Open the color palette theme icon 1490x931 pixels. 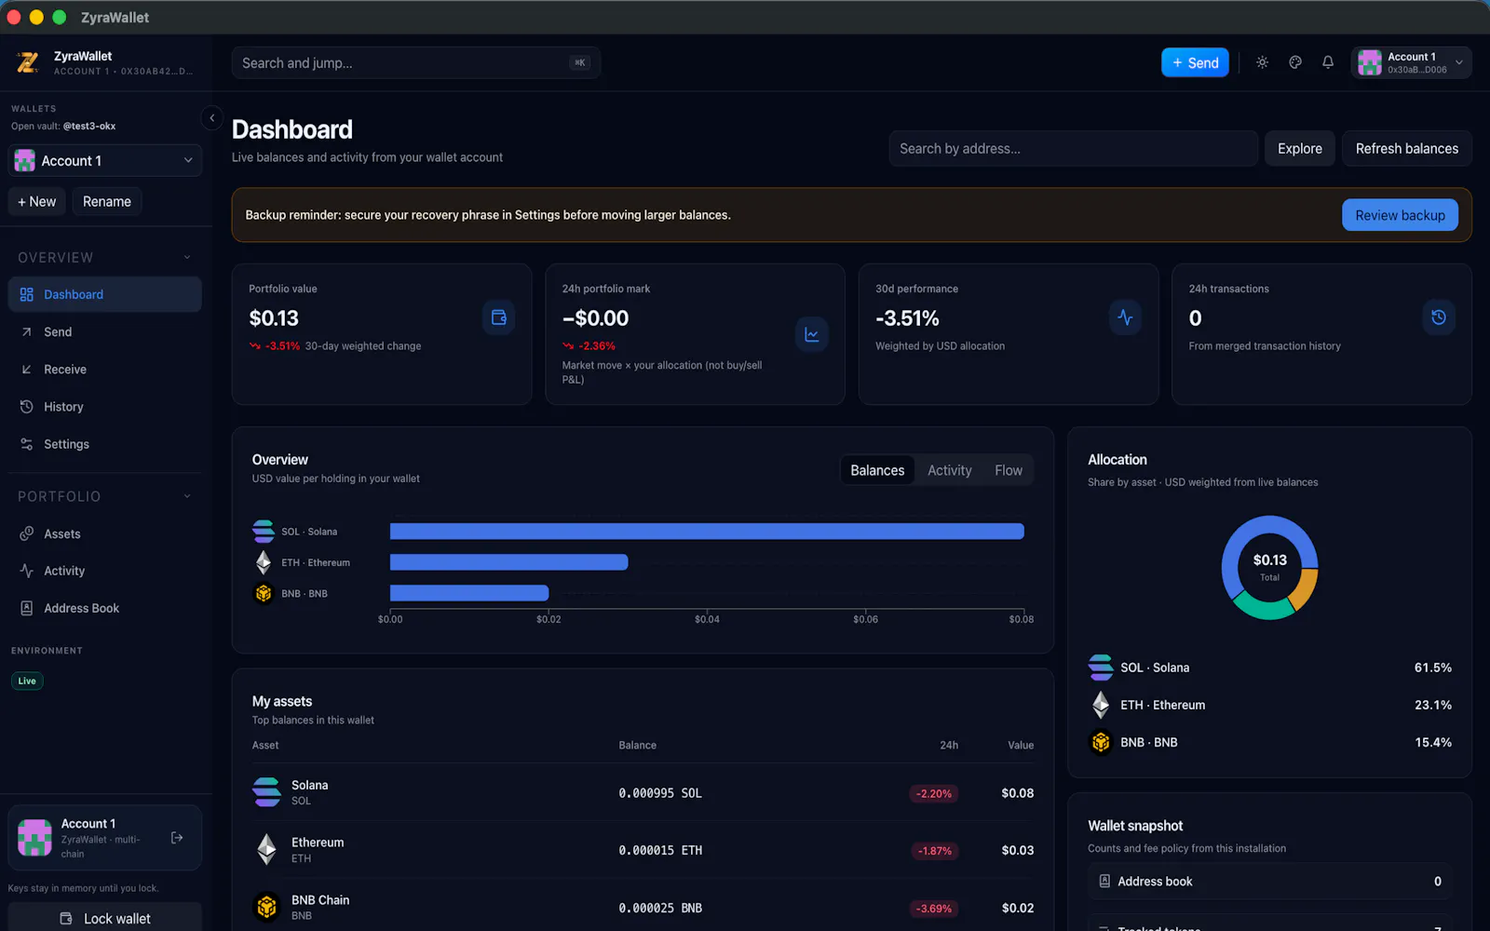[x=1295, y=62]
